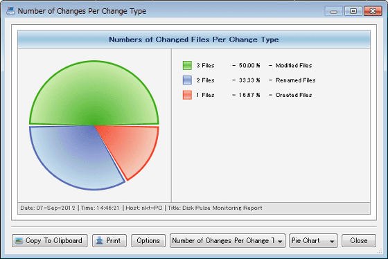Close the window with the red X
The image size is (388, 259).
coord(373,11)
